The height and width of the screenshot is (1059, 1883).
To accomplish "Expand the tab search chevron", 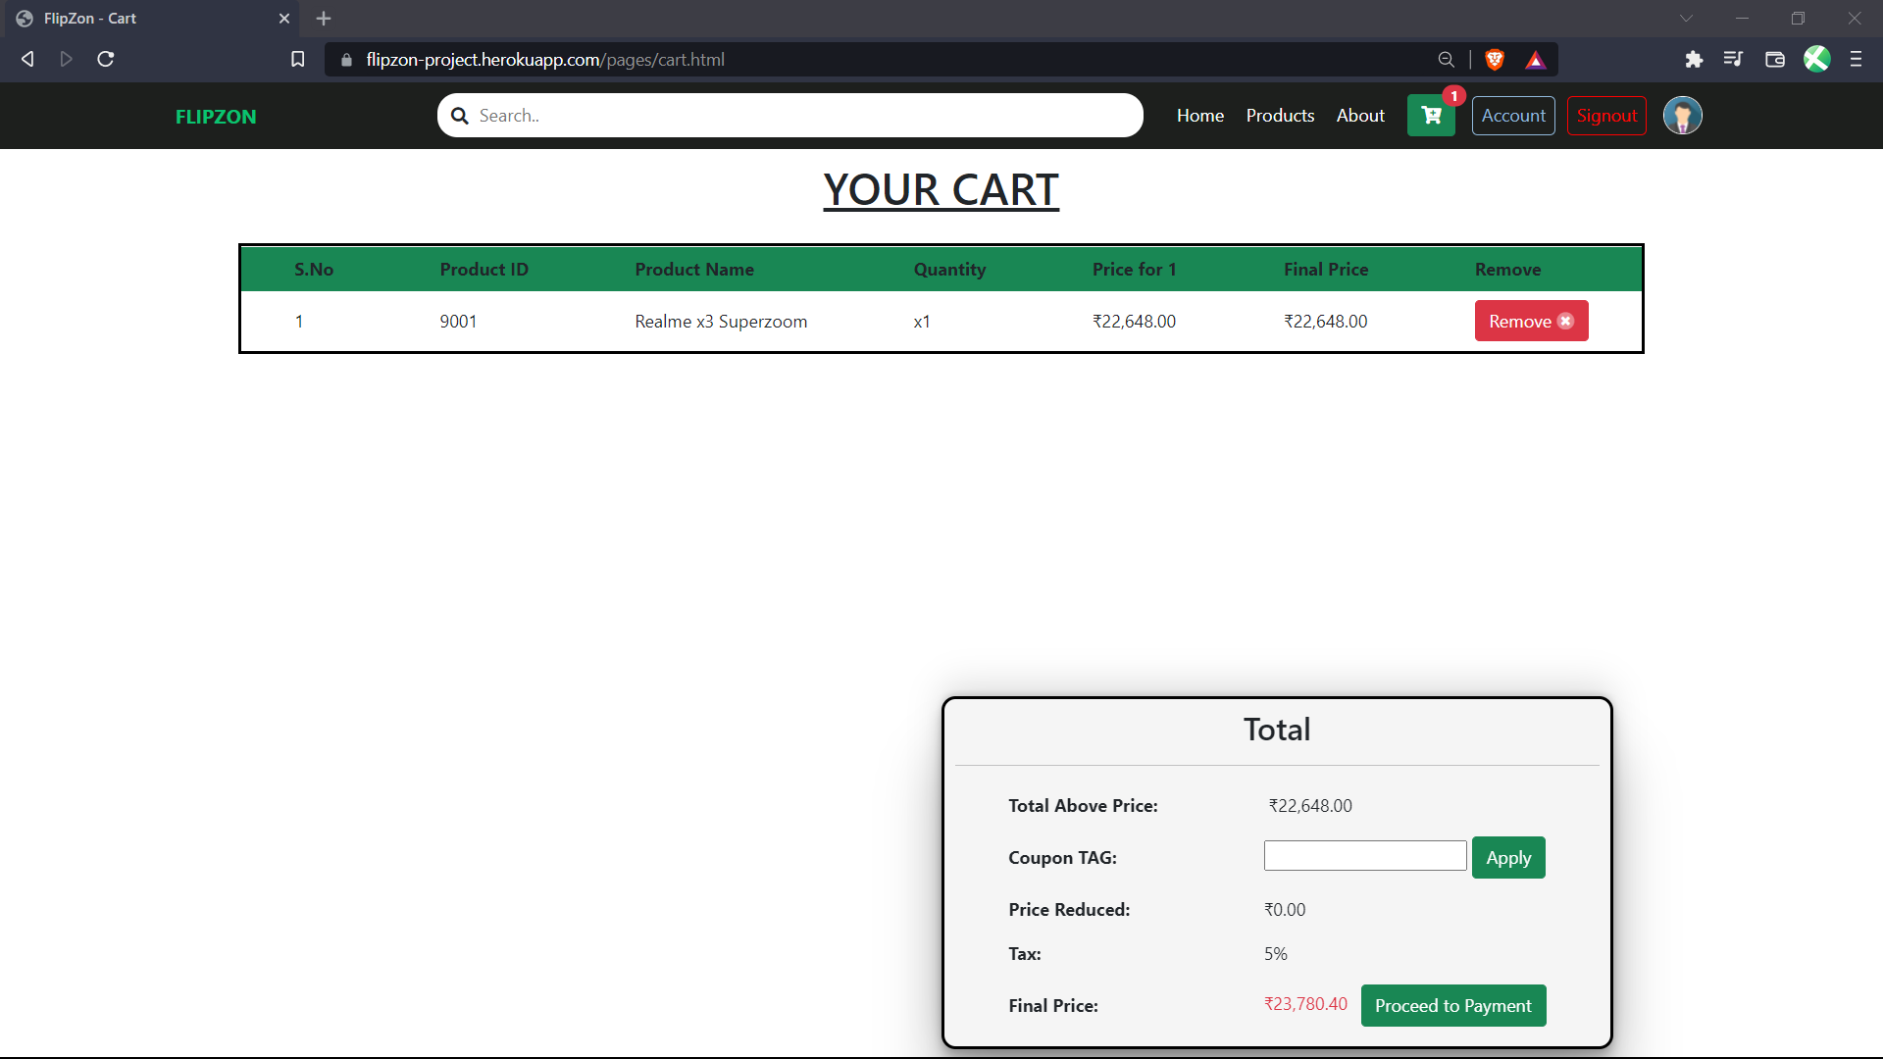I will coord(1686,19).
